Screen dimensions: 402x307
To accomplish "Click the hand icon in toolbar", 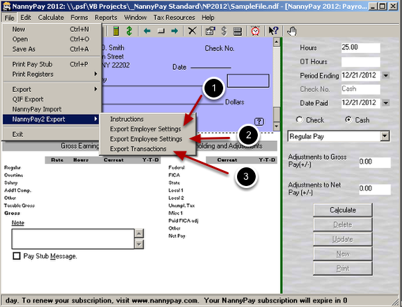I will (292, 31).
